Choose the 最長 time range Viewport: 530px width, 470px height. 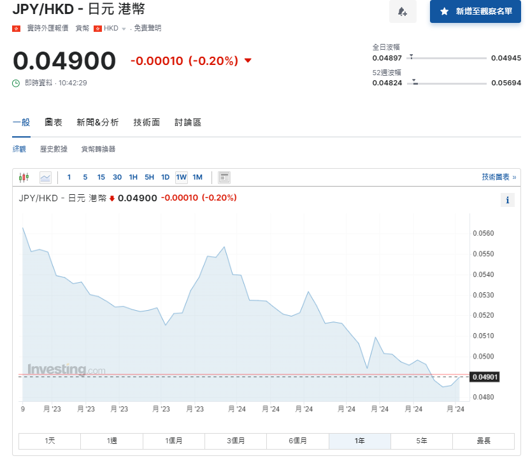point(483,441)
